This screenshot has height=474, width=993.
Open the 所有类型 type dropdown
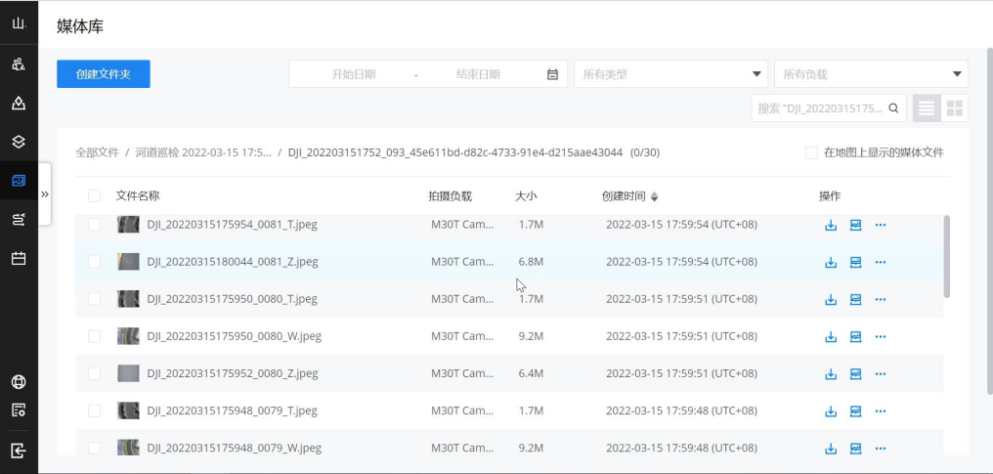(x=670, y=74)
